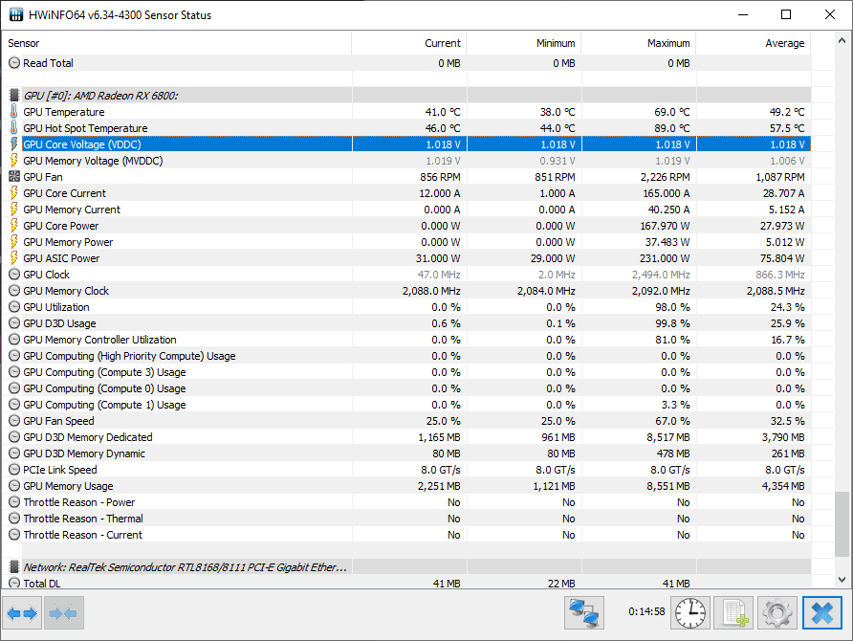Click the expand columns arrows button
Screen dimensions: 853x641
coord(22,613)
